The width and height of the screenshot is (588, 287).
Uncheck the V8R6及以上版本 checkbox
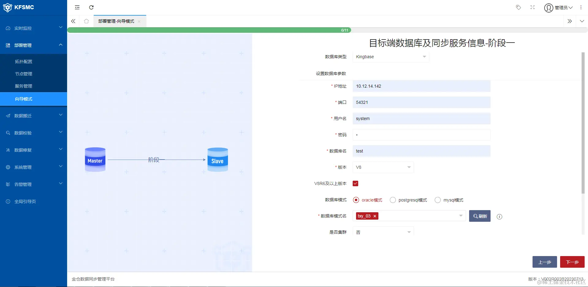355,183
